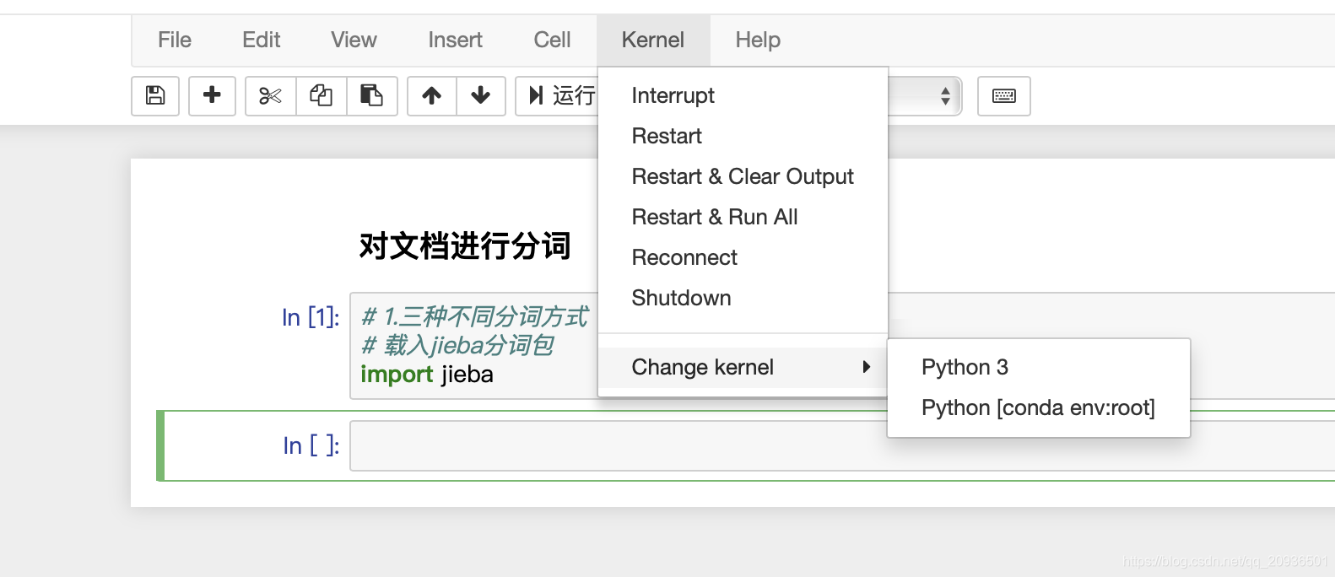This screenshot has width=1335, height=577.
Task: Open the command palette keyboard icon
Action: [x=1003, y=95]
